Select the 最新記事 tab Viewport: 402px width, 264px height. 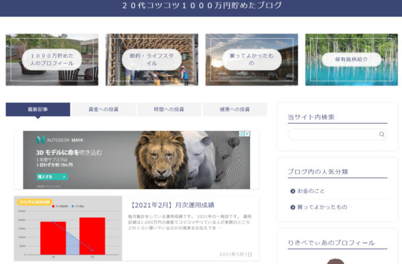(38, 110)
